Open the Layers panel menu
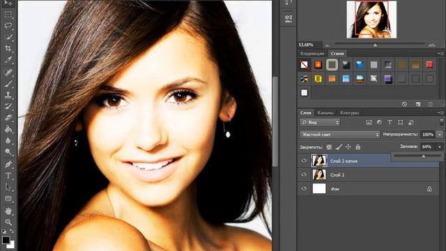The width and height of the screenshot is (446, 251). (441, 113)
